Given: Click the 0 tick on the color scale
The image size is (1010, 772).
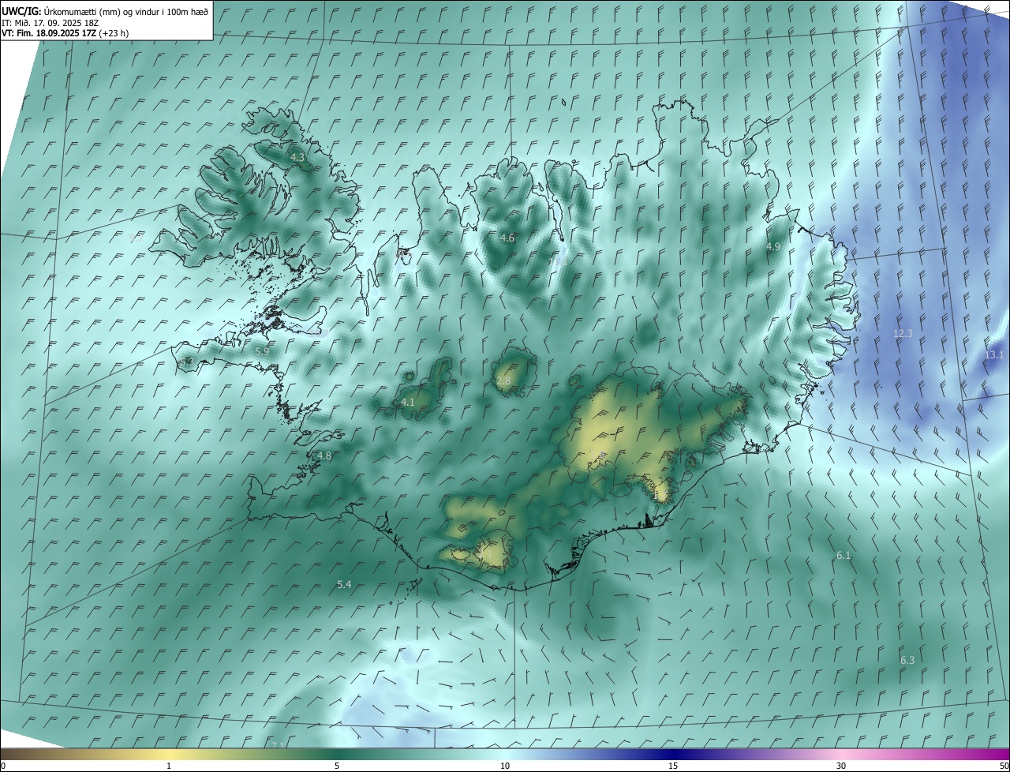Looking at the screenshot, I should [x=3, y=766].
